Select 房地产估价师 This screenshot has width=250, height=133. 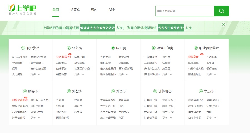tap(152, 74)
